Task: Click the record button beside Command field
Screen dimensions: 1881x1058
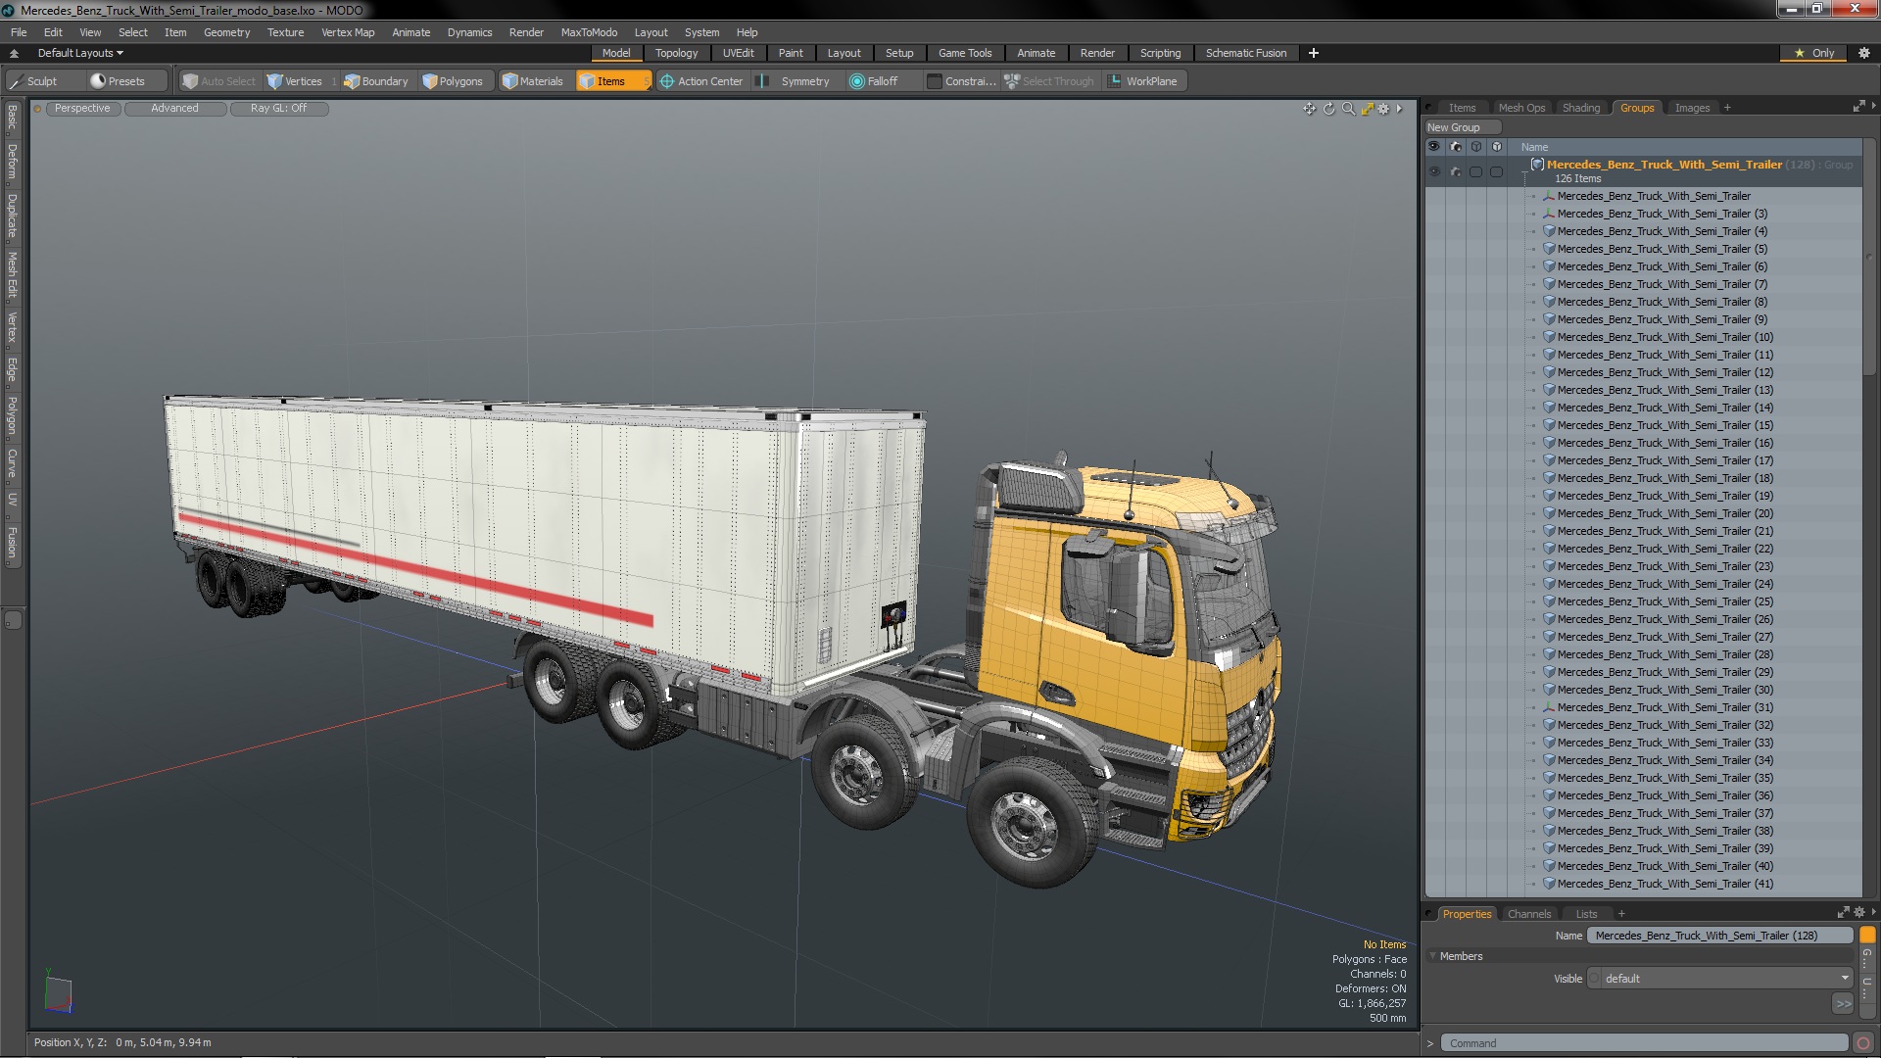Action: coord(1863,1043)
